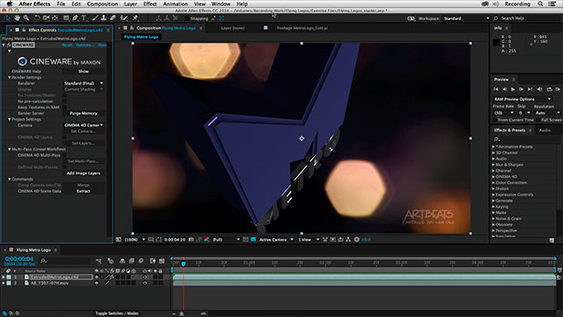Select the Rotation tool
Image resolution: width=563 pixels, height=317 pixels.
(x=37, y=18)
